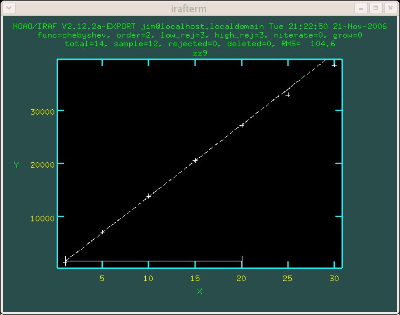Close the irafterm window
Screen dimensions: 400x315
click(x=389, y=8)
